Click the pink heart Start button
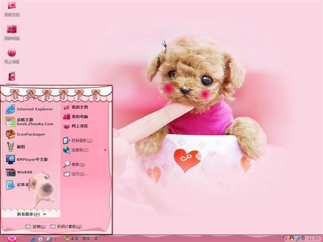Image resolution: width=323 pixels, height=242 pixels. click(x=12, y=238)
